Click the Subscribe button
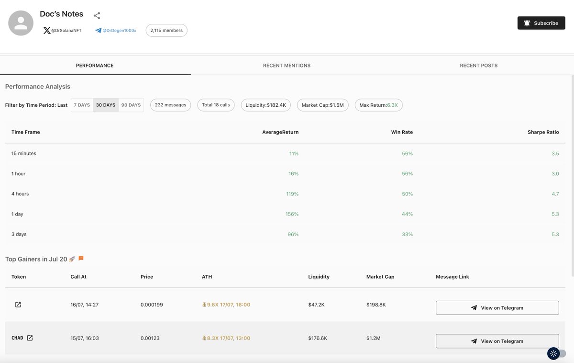 [541, 23]
